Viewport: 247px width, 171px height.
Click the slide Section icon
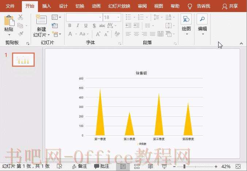point(55,34)
